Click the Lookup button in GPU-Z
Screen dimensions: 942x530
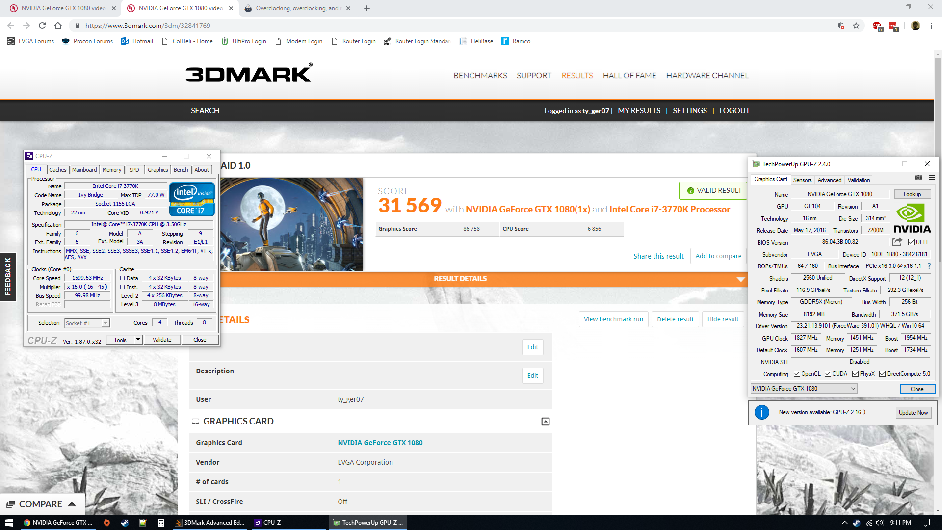pos(912,194)
